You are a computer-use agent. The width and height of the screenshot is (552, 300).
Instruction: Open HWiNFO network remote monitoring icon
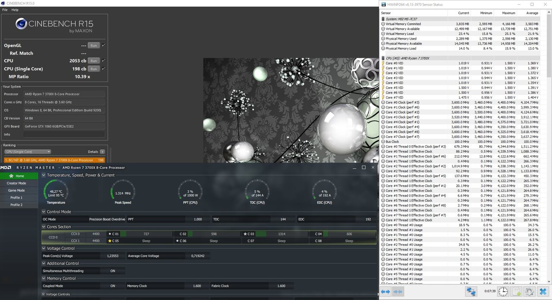[471, 292]
